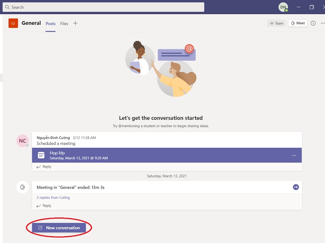Click the DN profile avatar
Image resolution: width=325 pixels, height=243 pixels.
click(283, 7)
